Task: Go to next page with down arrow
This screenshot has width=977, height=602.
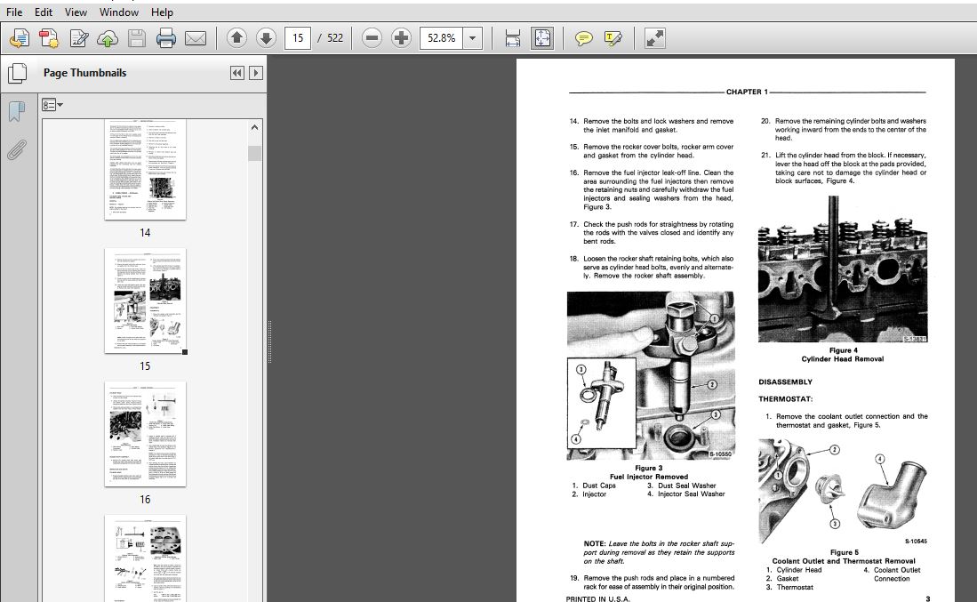Action: coord(266,38)
